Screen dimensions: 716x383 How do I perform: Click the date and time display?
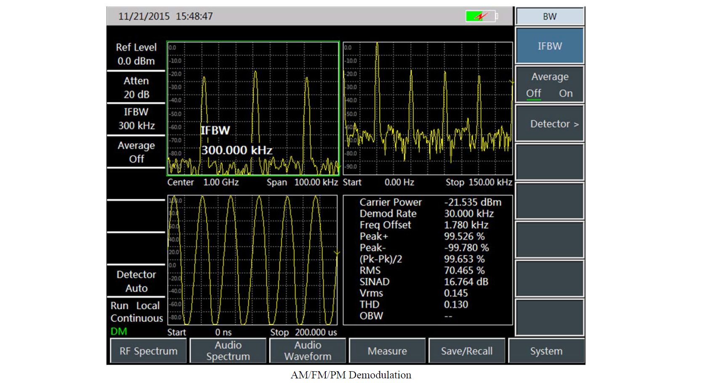165,16
